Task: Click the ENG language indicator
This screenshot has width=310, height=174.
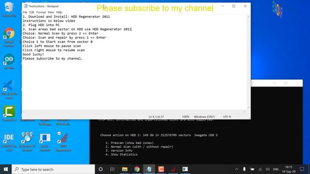Action: coord(276,169)
